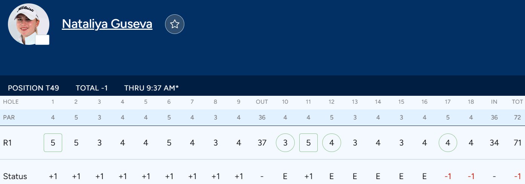Click the red -1 status under TOT column

517,176
